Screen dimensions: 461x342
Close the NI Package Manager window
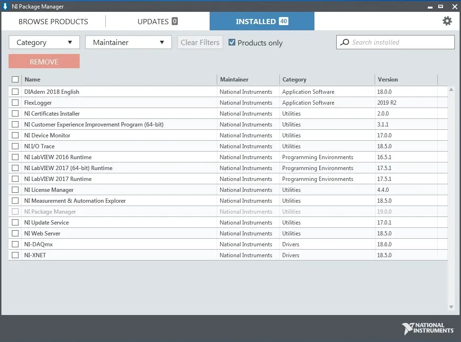coord(454,7)
